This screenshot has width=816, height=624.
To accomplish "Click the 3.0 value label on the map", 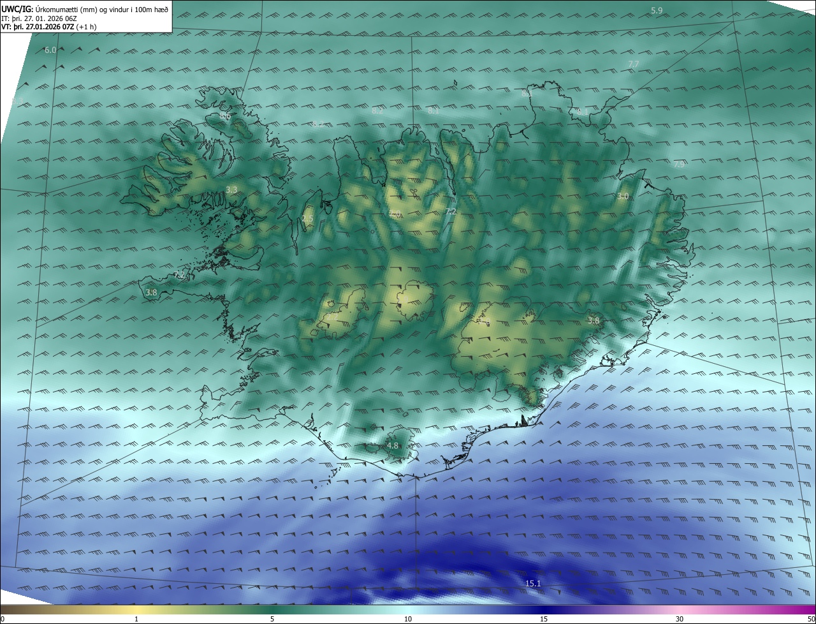I will 623,197.
